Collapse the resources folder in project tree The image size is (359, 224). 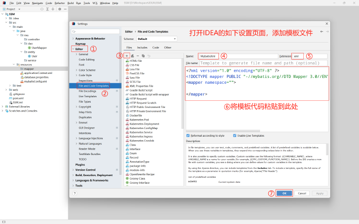(14, 65)
